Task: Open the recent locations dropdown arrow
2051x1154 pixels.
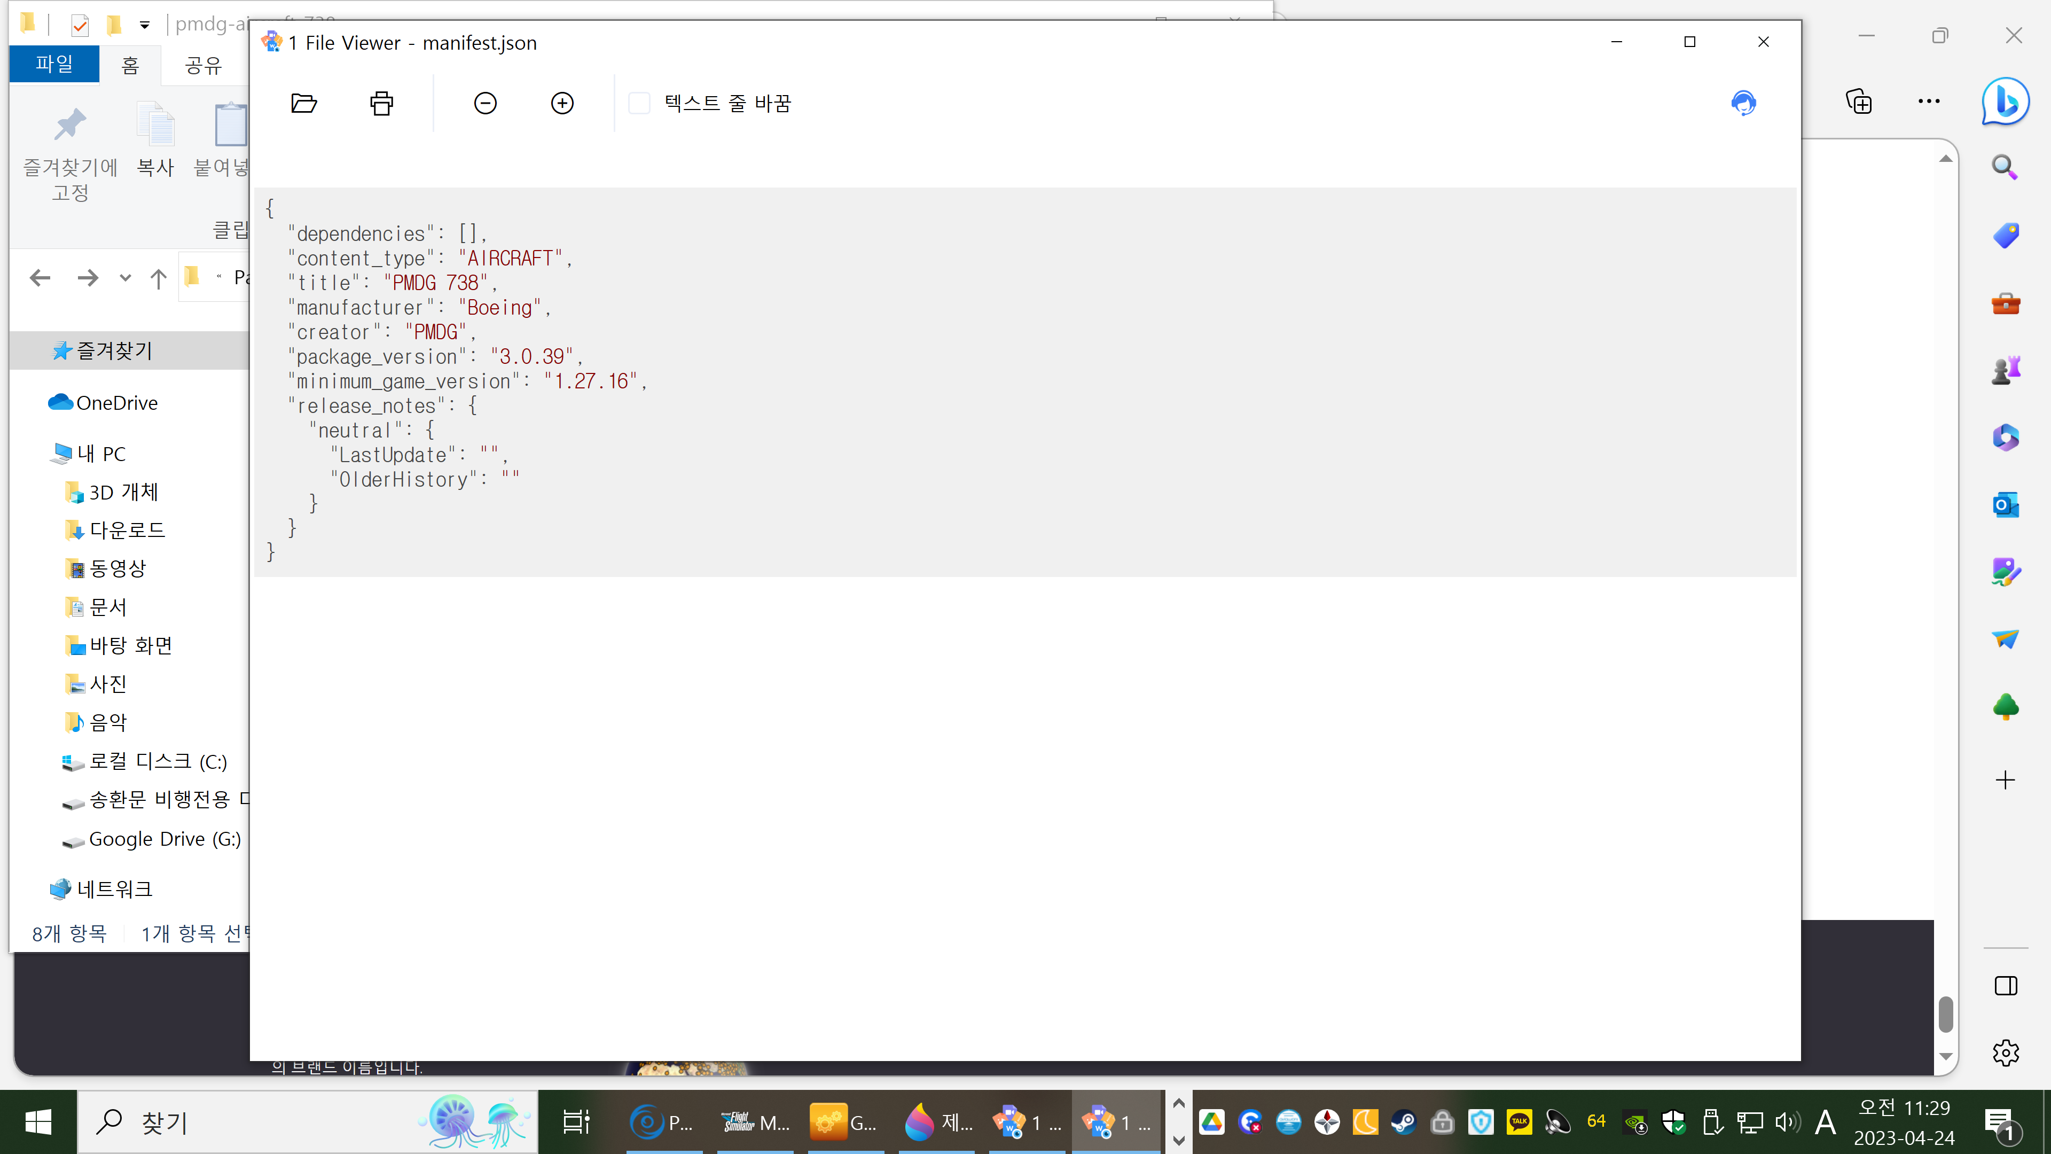Action: coord(125,278)
